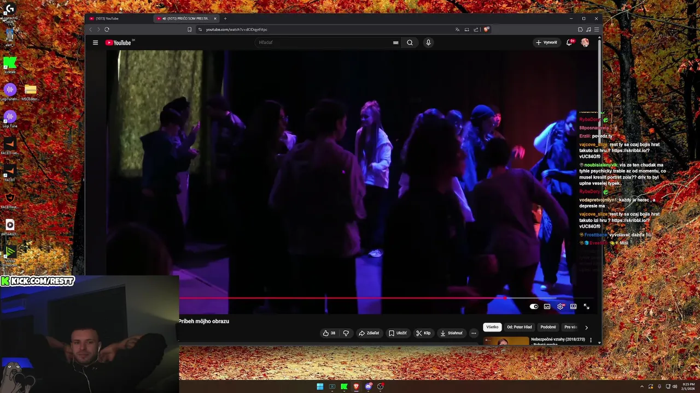The height and width of the screenshot is (393, 700).
Task: Bookmark this page in address bar
Action: [189, 29]
